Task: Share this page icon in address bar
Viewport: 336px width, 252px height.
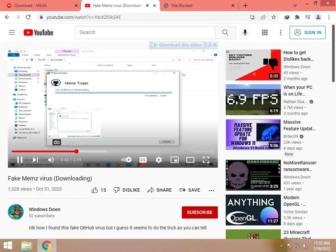Action: click(263, 17)
